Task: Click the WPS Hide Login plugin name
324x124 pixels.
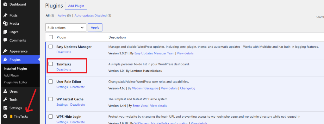Action: (x=69, y=116)
